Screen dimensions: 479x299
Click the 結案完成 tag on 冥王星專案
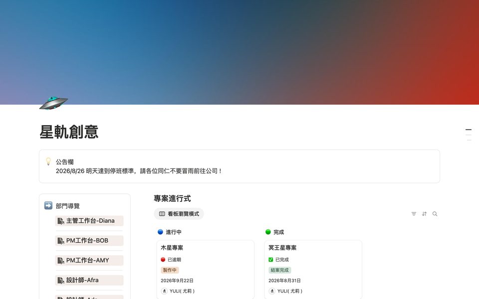[x=279, y=270]
